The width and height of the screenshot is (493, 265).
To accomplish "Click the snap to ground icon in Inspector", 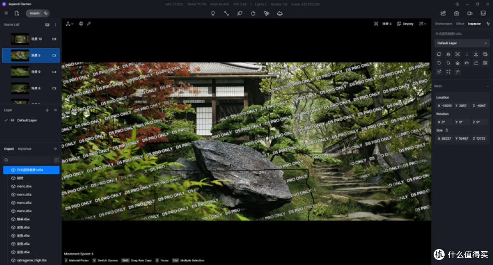I will [x=476, y=54].
